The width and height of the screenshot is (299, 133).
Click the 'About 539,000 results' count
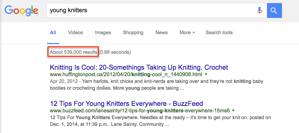point(74,52)
